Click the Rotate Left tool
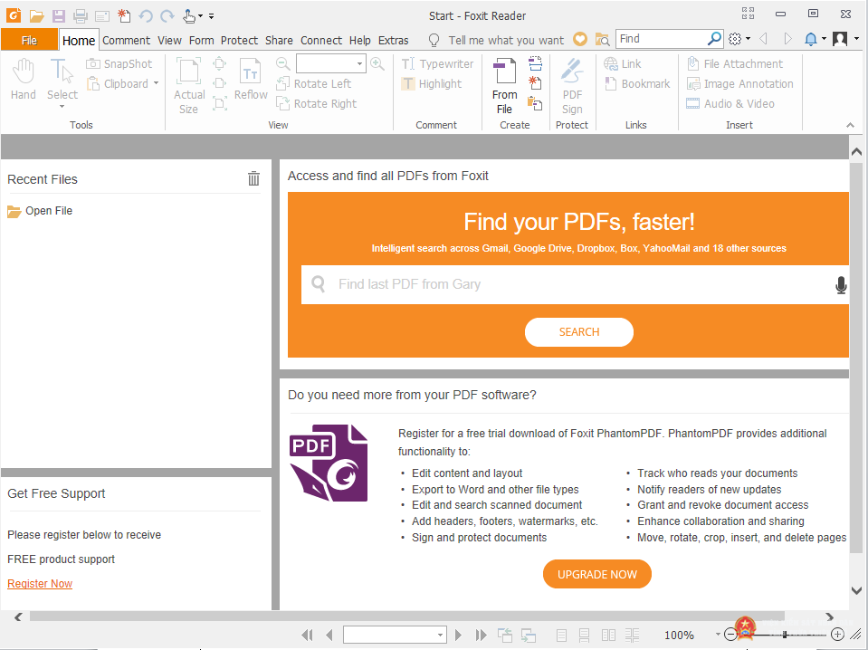The width and height of the screenshot is (868, 650). [314, 83]
